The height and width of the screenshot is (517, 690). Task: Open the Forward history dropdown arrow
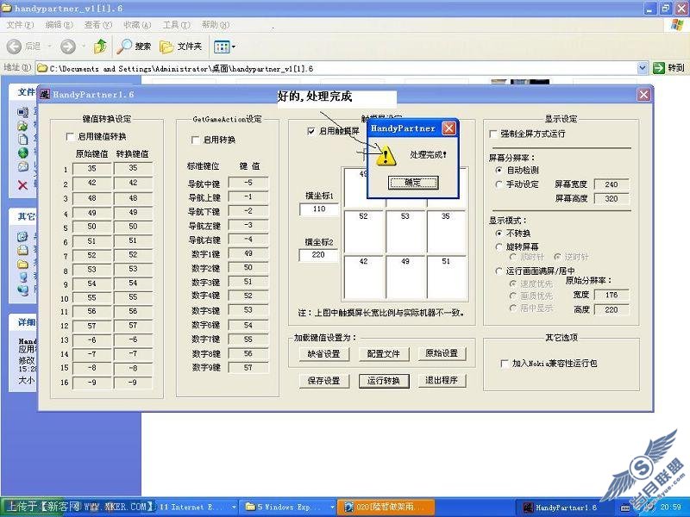(x=83, y=47)
